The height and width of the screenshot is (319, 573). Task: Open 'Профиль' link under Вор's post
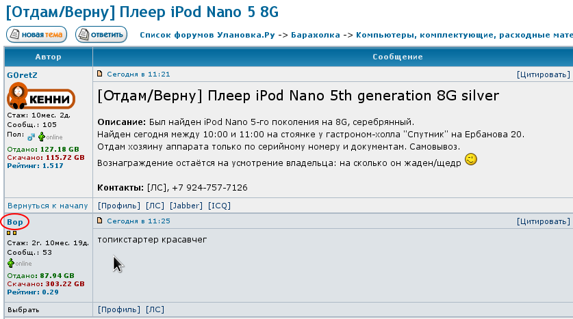click(x=118, y=309)
